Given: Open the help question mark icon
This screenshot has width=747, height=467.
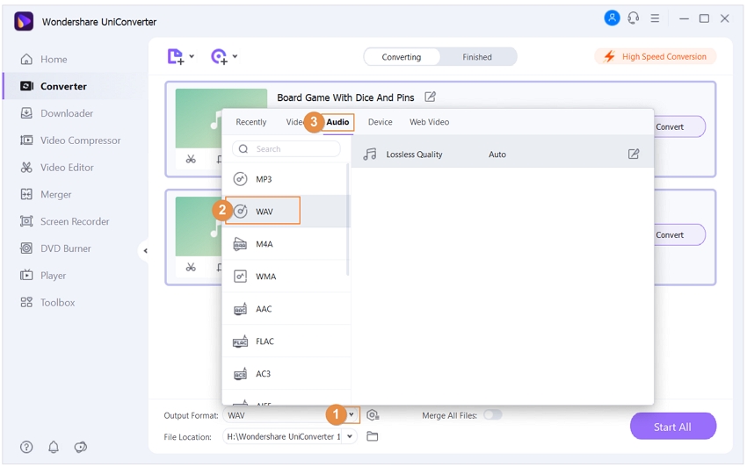Looking at the screenshot, I should tap(26, 447).
